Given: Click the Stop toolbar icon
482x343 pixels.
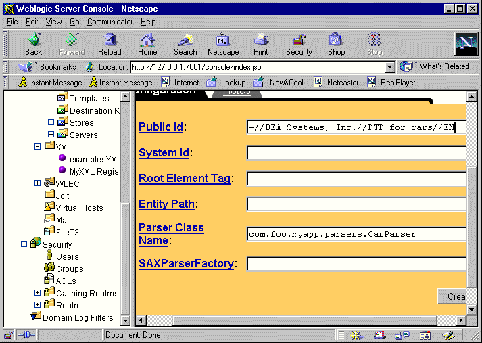Looking at the screenshot, I should click(375, 44).
